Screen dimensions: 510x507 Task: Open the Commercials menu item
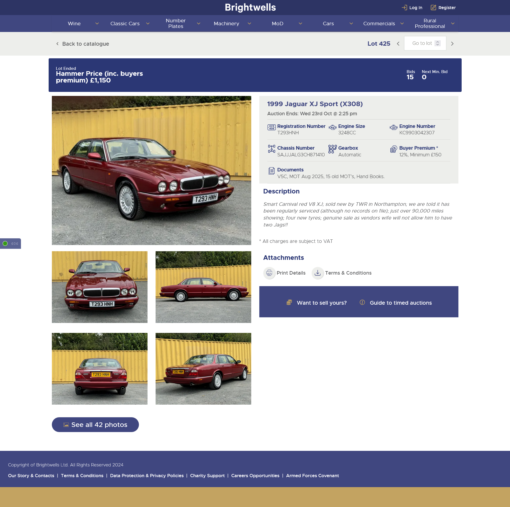tap(379, 23)
